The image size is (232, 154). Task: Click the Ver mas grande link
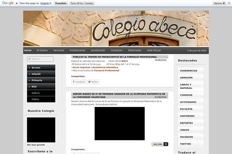[36, 145]
